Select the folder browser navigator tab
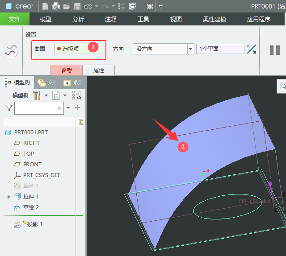 click(47, 83)
